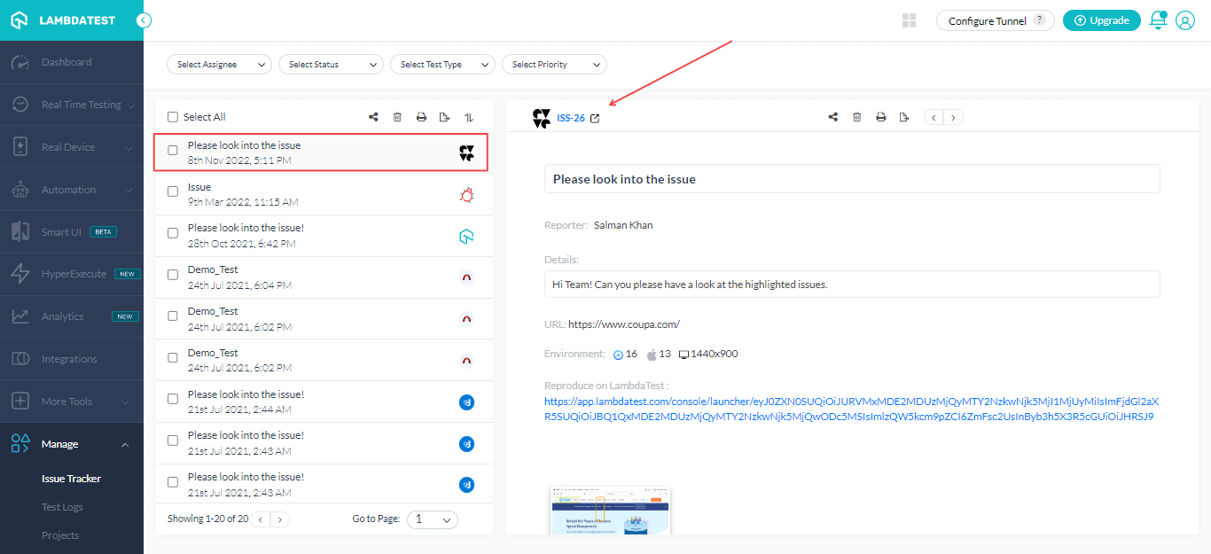Open the Select Priority dropdown
Screen dimensions: 1211x554
coord(554,65)
